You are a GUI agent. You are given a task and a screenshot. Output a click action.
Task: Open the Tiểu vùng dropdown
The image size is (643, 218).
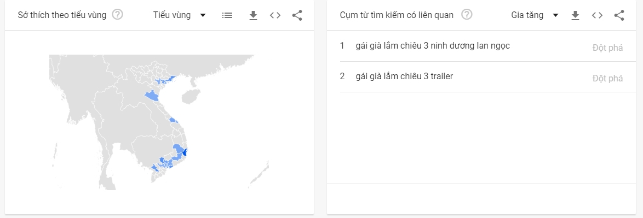tap(180, 15)
